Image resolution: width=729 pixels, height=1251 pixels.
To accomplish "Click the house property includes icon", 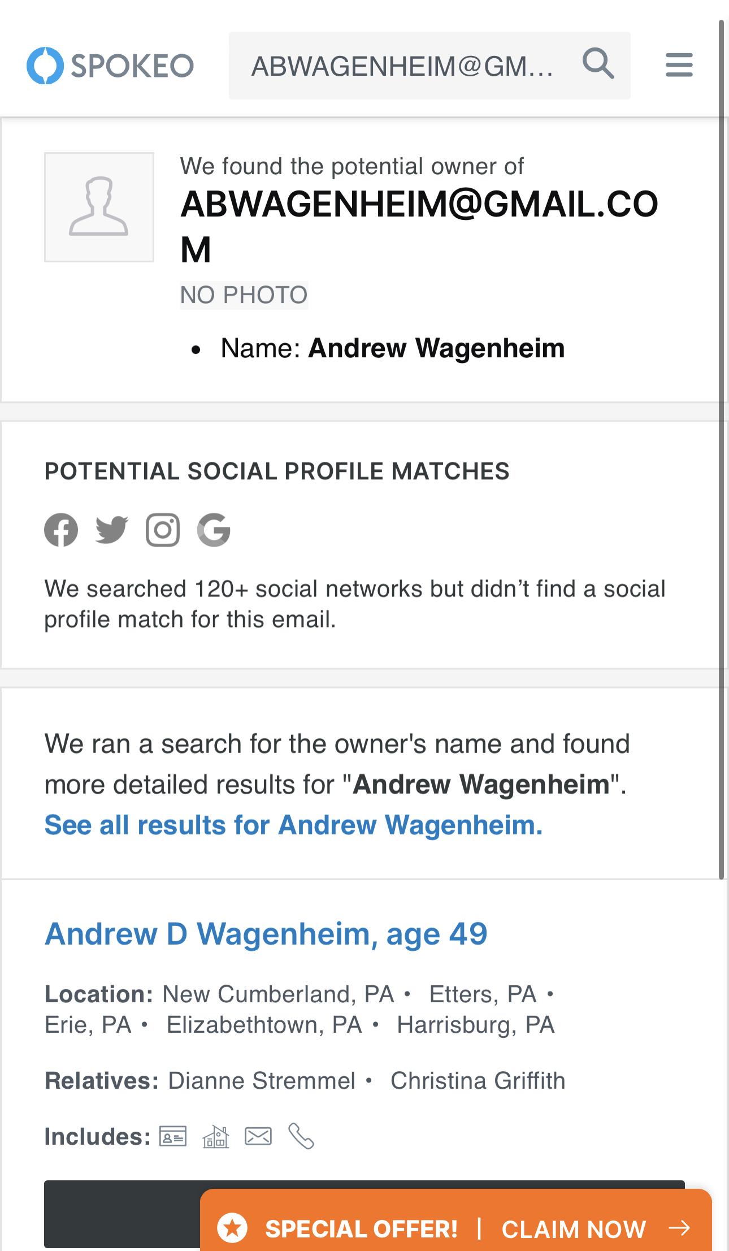I will point(216,1136).
